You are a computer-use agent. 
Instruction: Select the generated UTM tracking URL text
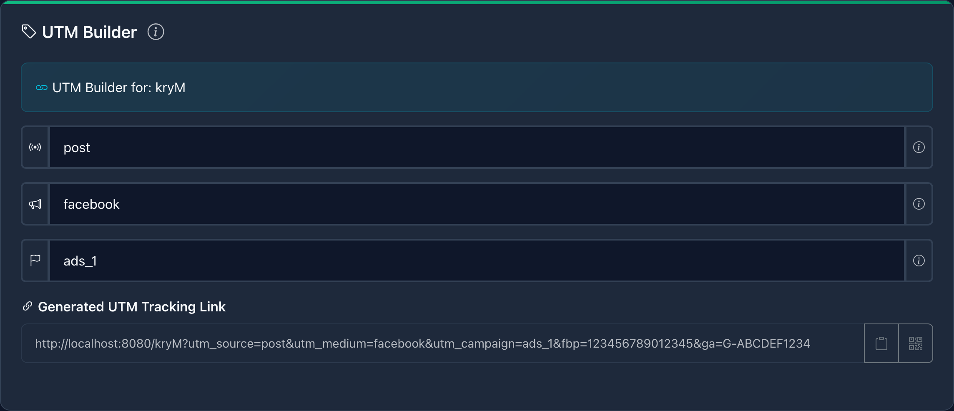(x=423, y=343)
